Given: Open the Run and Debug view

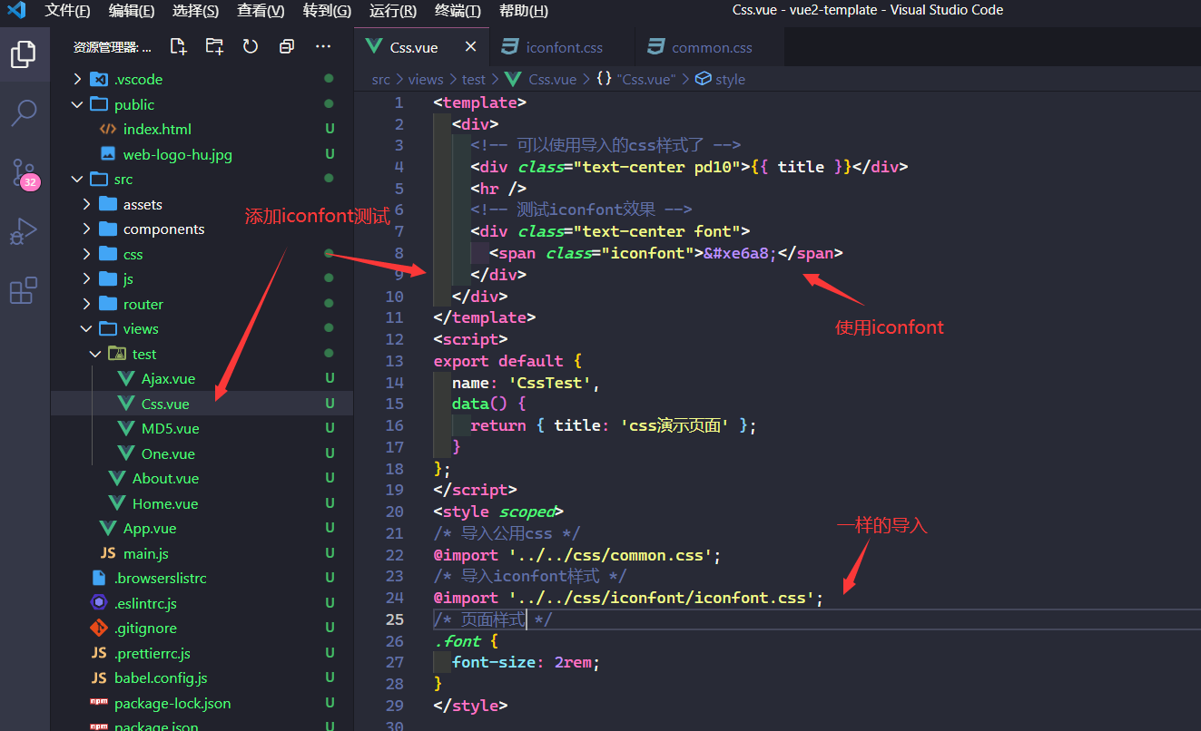Looking at the screenshot, I should [x=24, y=231].
